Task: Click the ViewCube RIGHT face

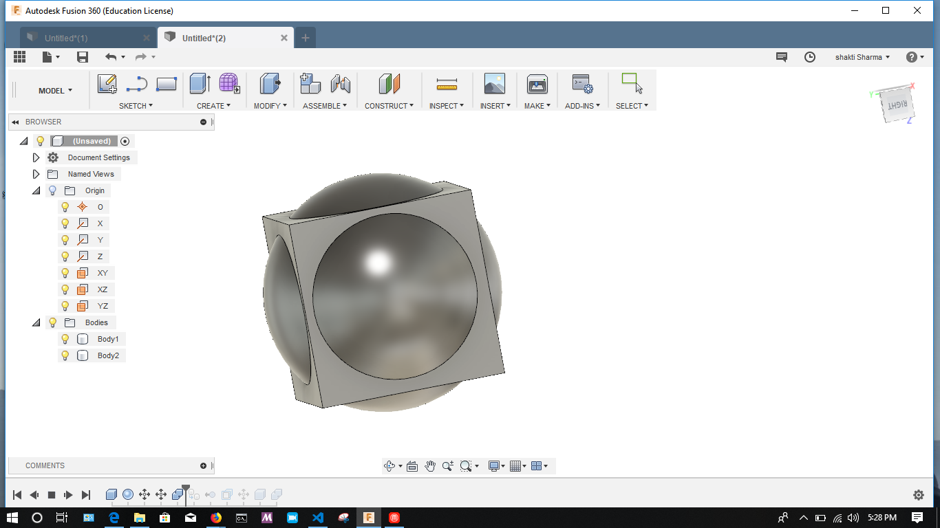Action: (897, 105)
